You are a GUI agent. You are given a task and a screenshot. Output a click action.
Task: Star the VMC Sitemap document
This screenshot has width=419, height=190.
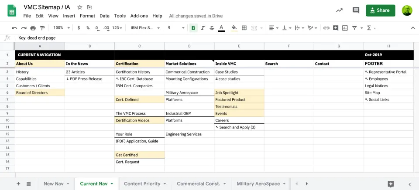(79, 7)
